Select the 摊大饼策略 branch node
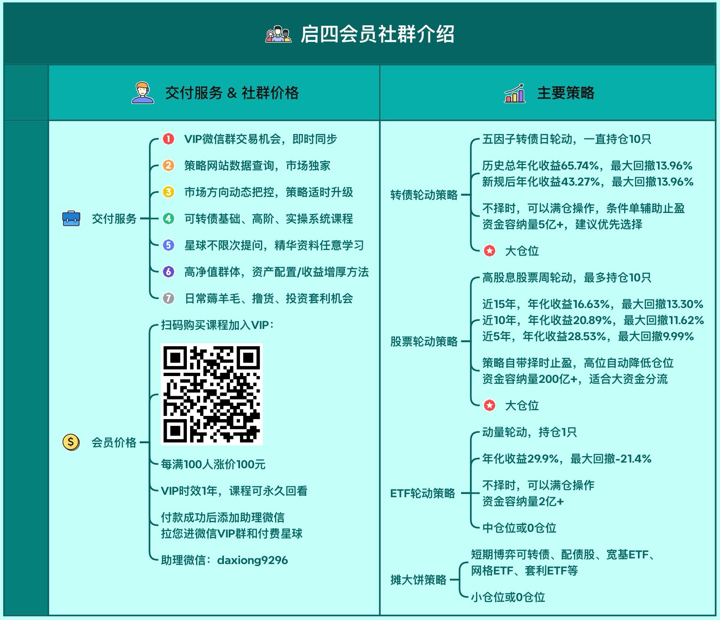The image size is (720, 620). [418, 580]
